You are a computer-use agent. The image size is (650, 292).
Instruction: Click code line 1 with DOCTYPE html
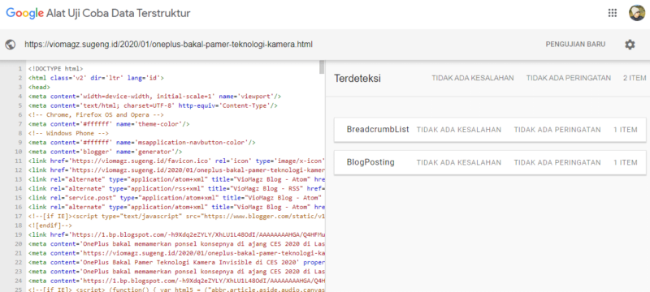tap(55, 69)
